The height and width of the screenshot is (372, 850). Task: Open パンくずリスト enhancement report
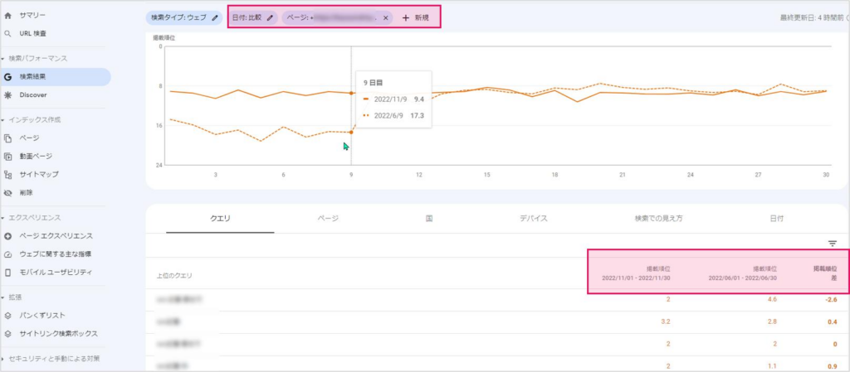(42, 316)
